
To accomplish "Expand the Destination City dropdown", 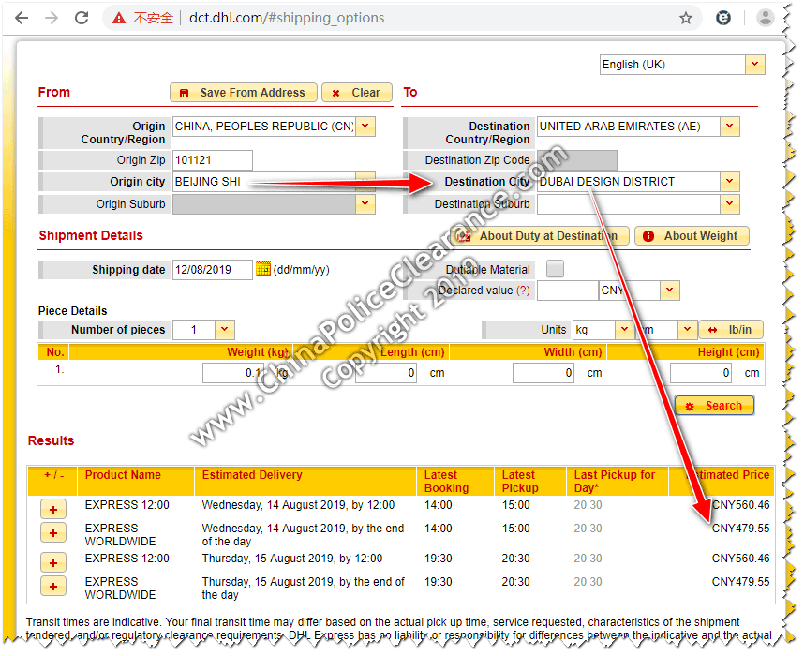I will pyautogui.click(x=730, y=182).
